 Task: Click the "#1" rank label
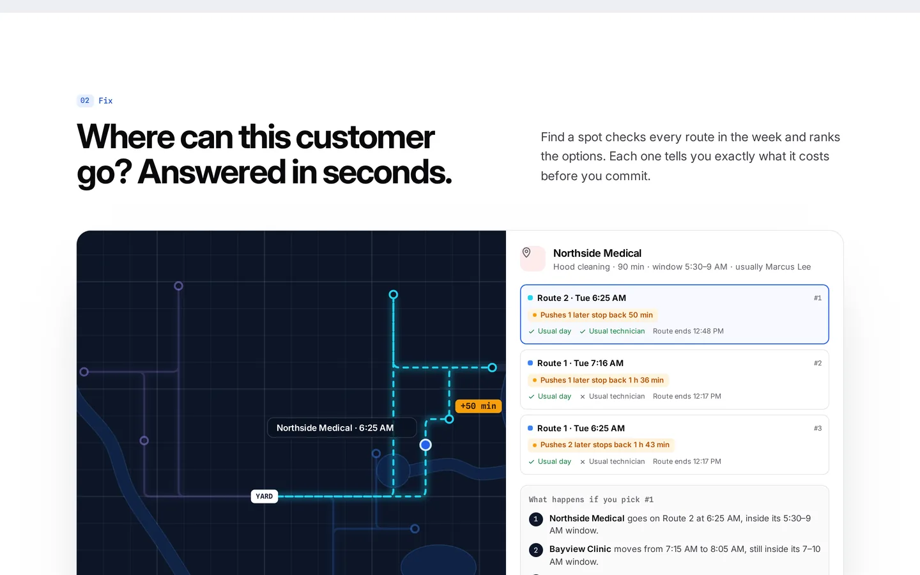pos(818,298)
